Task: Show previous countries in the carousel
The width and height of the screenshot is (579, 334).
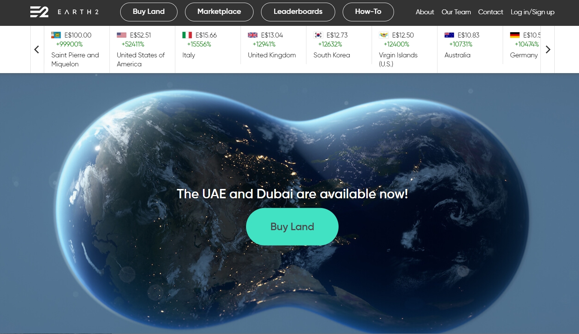Action: (x=37, y=49)
